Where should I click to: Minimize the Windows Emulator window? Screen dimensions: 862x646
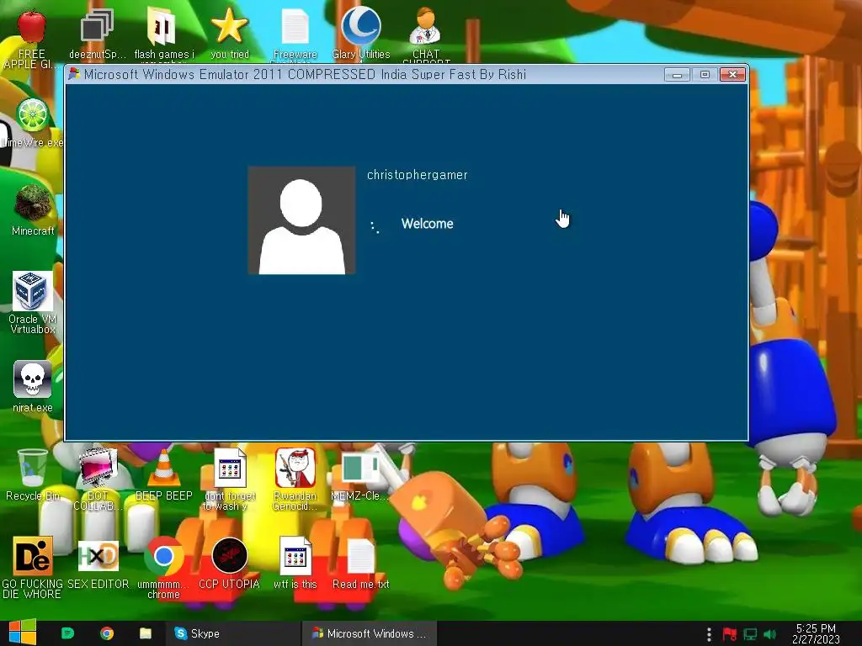pos(677,75)
